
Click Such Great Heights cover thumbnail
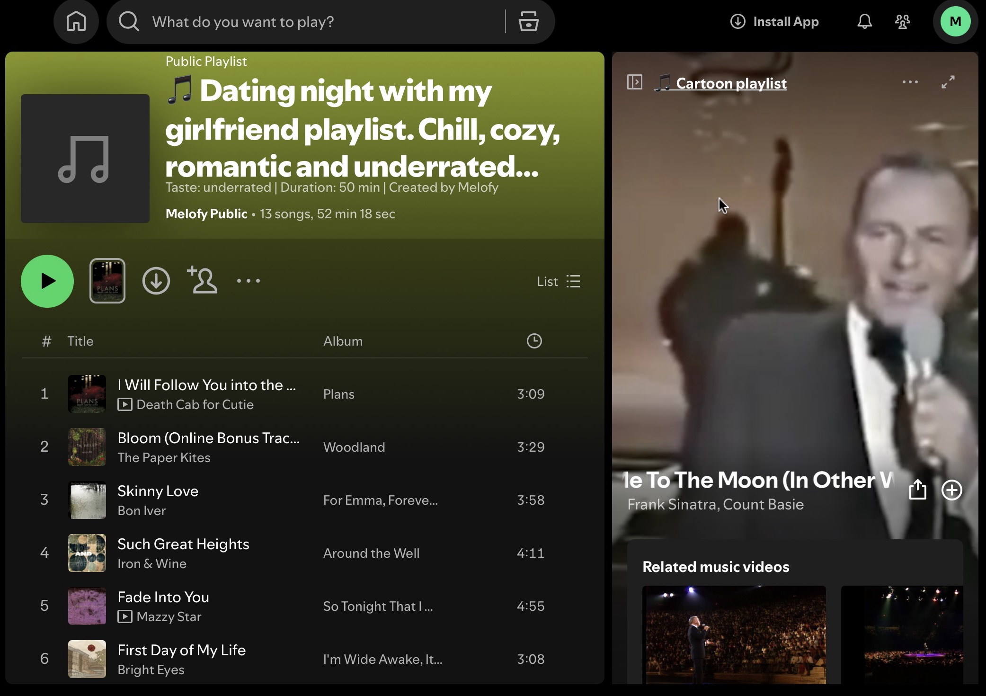(x=87, y=553)
